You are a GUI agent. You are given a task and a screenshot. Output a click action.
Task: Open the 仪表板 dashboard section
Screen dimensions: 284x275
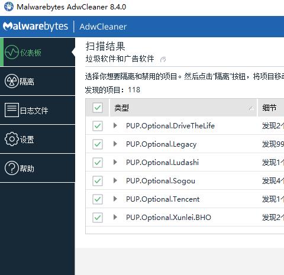click(x=37, y=52)
